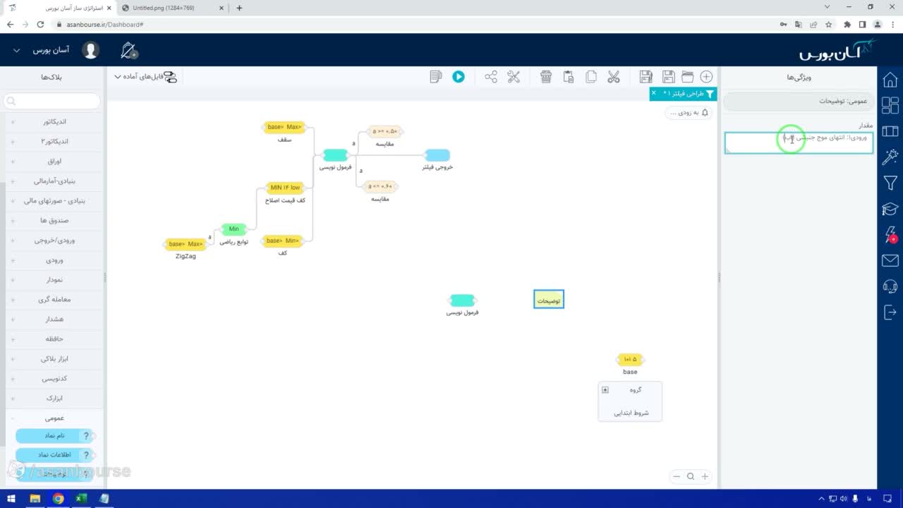The image size is (903, 508).
Task: Click the graduation cap icon in the sidebar
Action: 890,210
